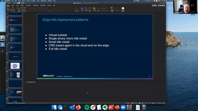Switch to the Transitions tab
The height and width of the screenshot is (111, 198).
[x=28, y=6]
